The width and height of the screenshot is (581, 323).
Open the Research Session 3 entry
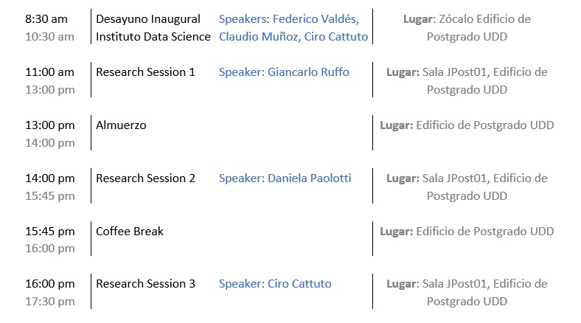[x=145, y=284]
